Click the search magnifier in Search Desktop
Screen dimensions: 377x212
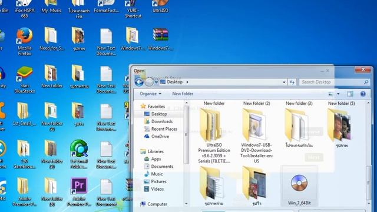[x=366, y=82]
